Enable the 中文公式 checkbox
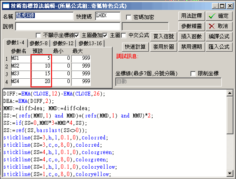This screenshot has height=179, width=236. pyautogui.click(x=123, y=36)
